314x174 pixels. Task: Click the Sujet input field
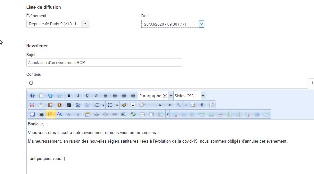(104, 63)
